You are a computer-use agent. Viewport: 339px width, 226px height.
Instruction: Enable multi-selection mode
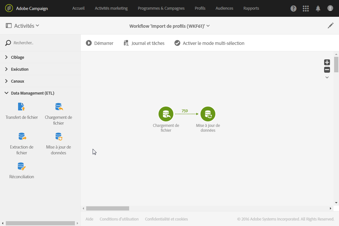tap(209, 43)
